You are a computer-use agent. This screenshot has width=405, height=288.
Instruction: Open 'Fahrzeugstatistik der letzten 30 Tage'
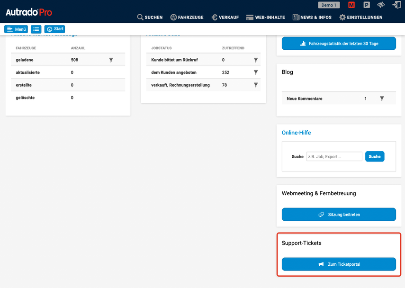[339, 44]
